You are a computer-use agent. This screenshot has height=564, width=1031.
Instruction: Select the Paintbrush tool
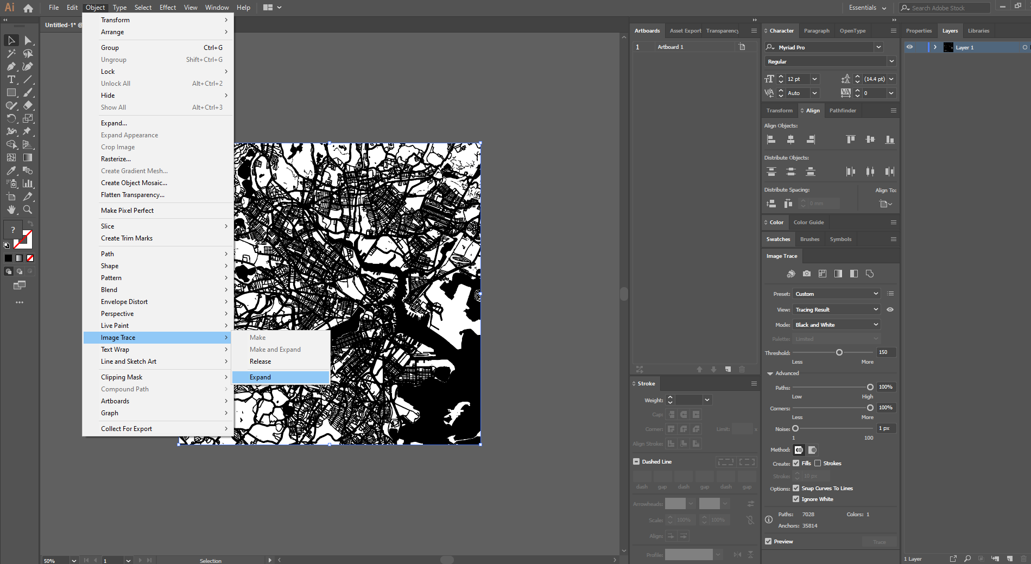tap(27, 92)
